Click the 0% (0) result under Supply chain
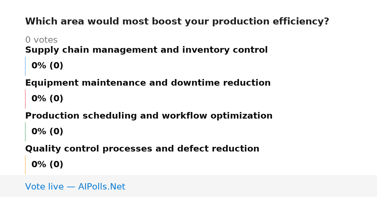This screenshot has width=377, height=197. tap(47, 66)
